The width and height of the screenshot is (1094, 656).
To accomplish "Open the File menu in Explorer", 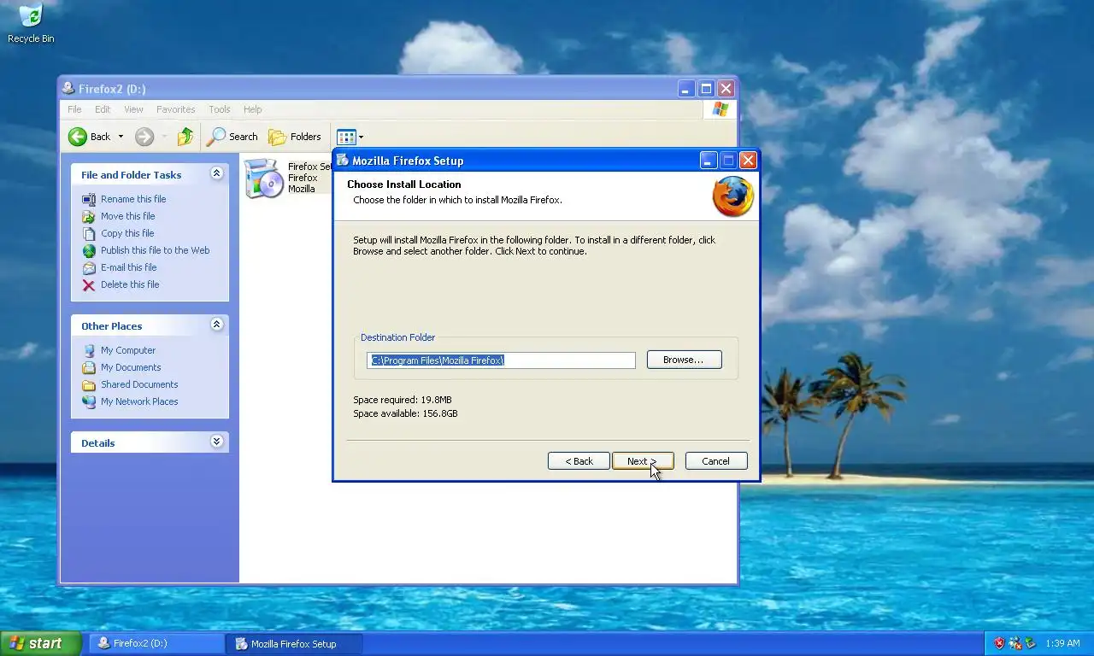I will (x=74, y=109).
